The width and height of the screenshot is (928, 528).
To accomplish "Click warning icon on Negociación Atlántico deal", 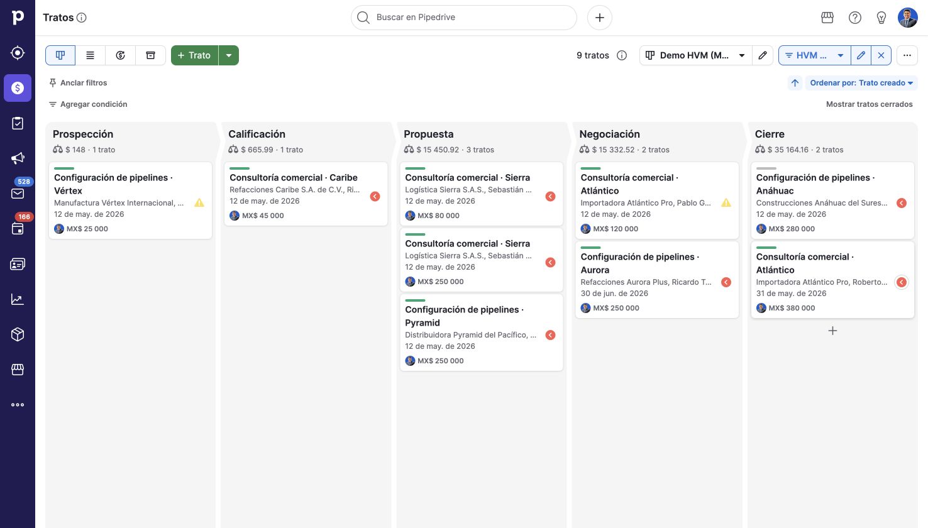I will [726, 203].
